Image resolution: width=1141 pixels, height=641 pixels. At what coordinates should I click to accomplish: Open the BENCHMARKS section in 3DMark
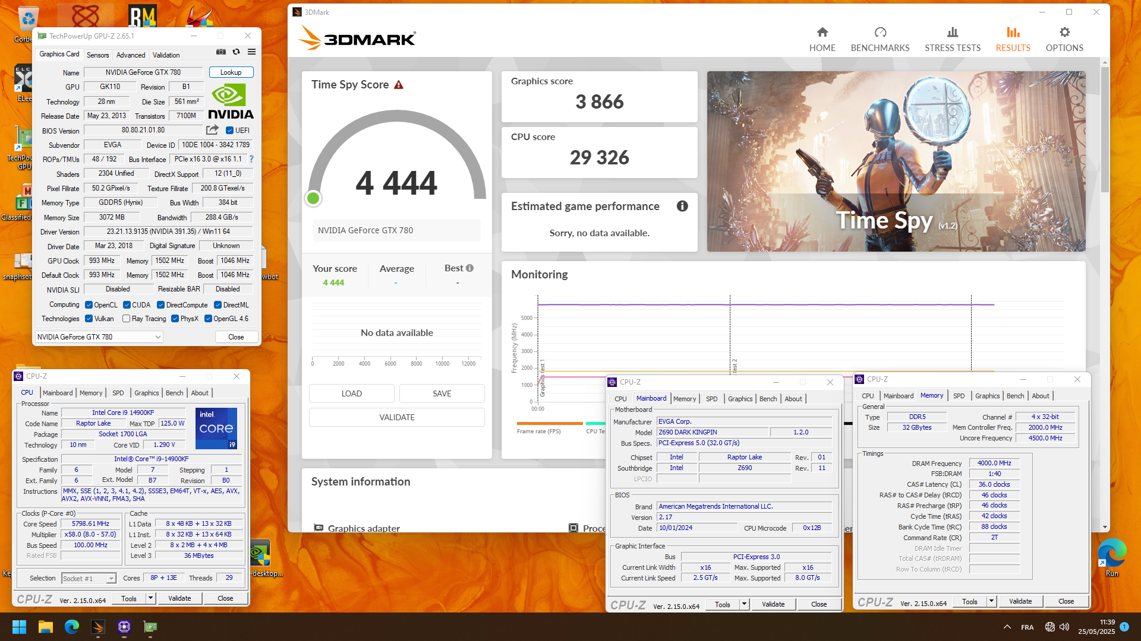pos(880,40)
